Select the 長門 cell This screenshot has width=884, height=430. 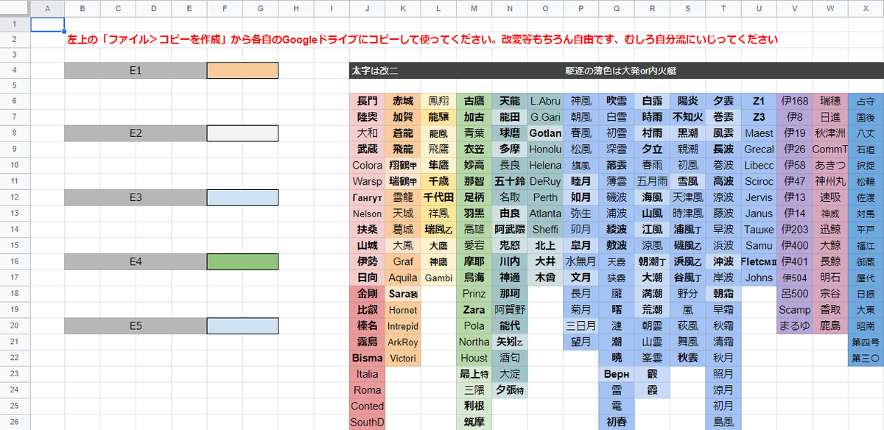click(367, 101)
